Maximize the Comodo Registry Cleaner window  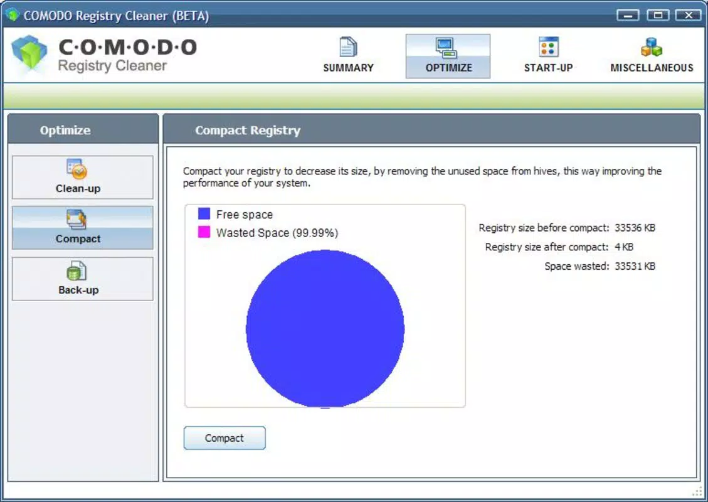click(658, 15)
